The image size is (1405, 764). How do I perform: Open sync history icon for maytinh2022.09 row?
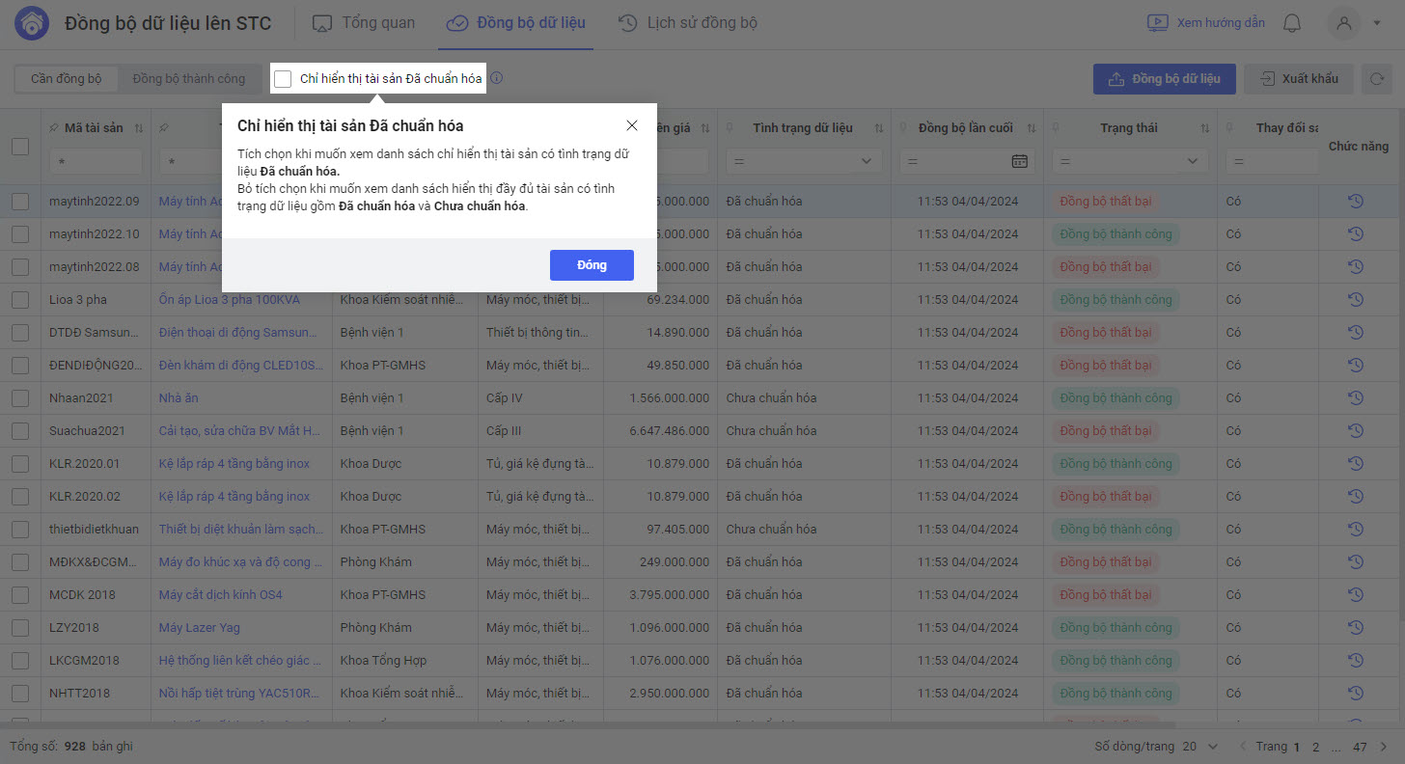[x=1356, y=202]
